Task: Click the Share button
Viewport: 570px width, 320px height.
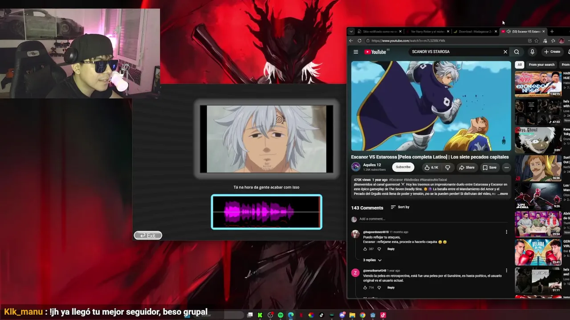Action: (x=467, y=168)
